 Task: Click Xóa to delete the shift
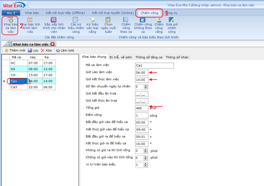click(46, 50)
